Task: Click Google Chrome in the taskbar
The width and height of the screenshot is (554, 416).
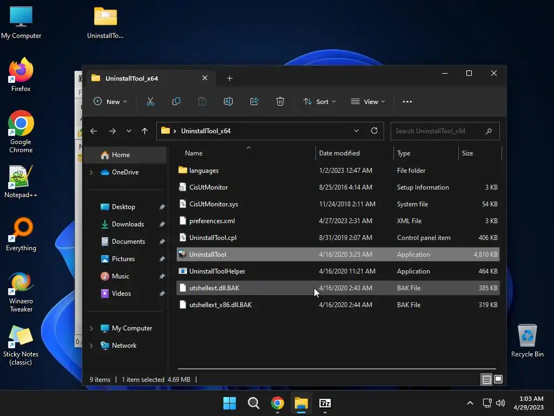Action: coord(278,403)
